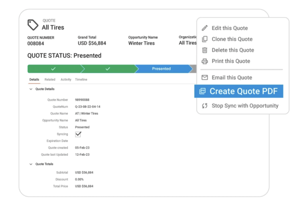Click the first completed green stage step
The height and width of the screenshot is (206, 307).
[53, 69]
